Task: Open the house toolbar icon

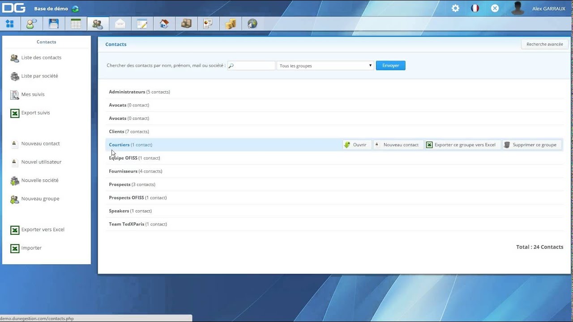Action: tap(164, 24)
